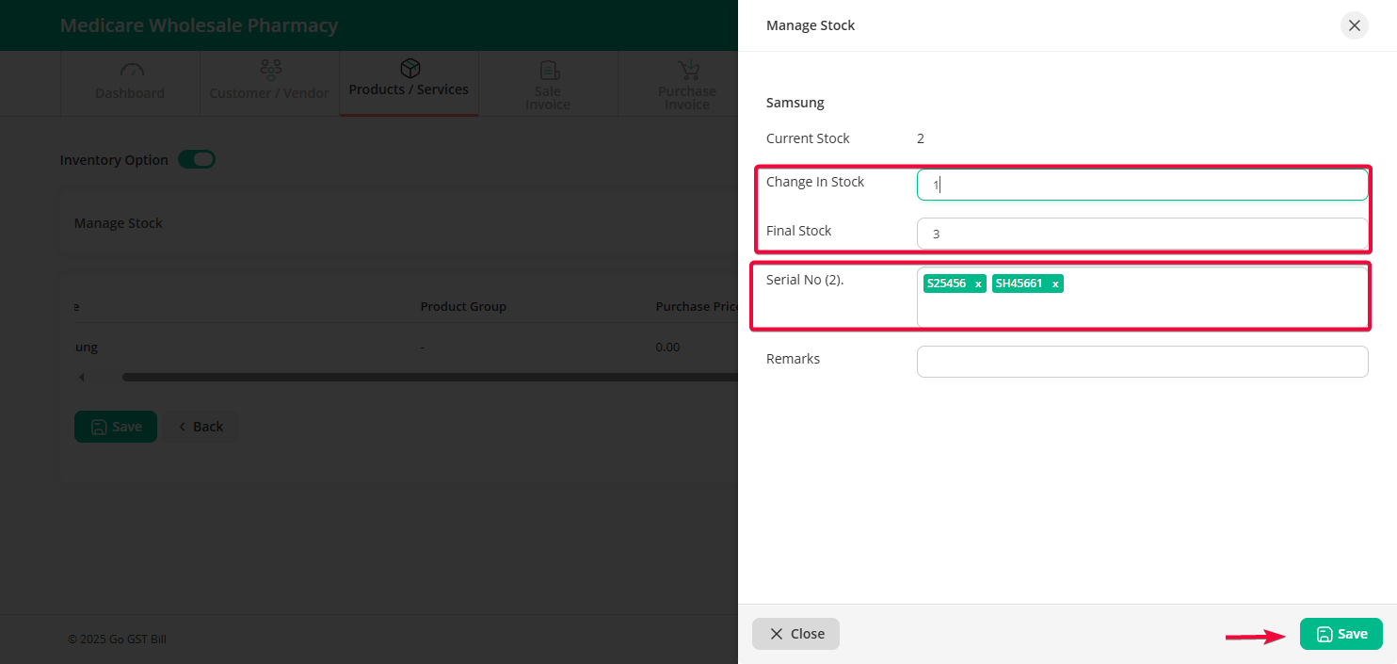Click the Dashboard gauge icon

131,71
